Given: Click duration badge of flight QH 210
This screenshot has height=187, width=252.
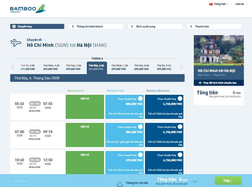Looking at the screenshot, I should click(x=35, y=132).
